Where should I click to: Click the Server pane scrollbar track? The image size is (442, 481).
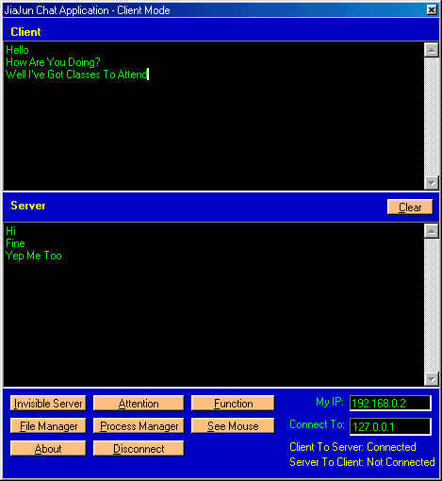click(432, 306)
